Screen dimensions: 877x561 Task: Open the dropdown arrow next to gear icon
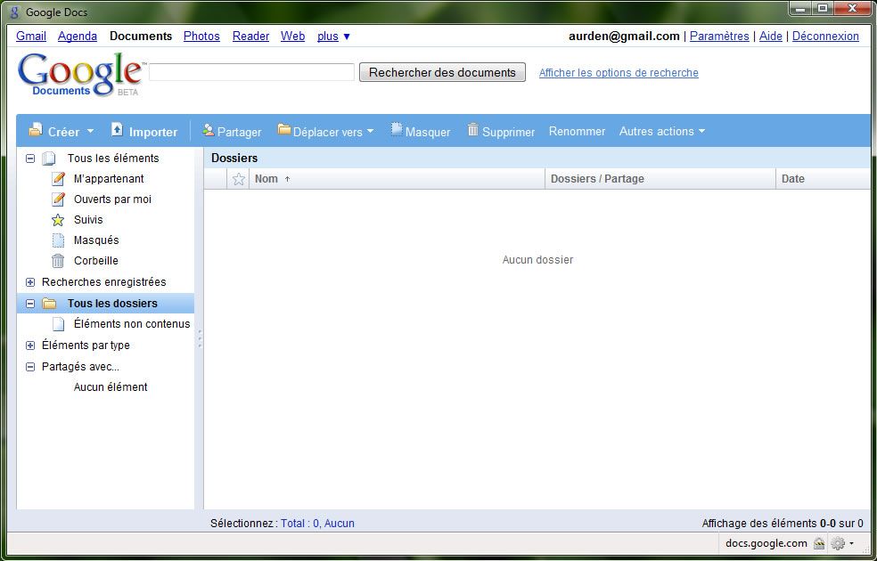(x=851, y=543)
